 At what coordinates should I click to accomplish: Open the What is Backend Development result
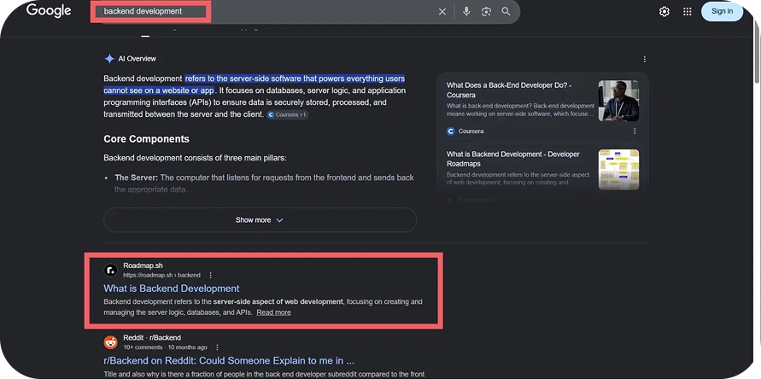click(x=172, y=289)
